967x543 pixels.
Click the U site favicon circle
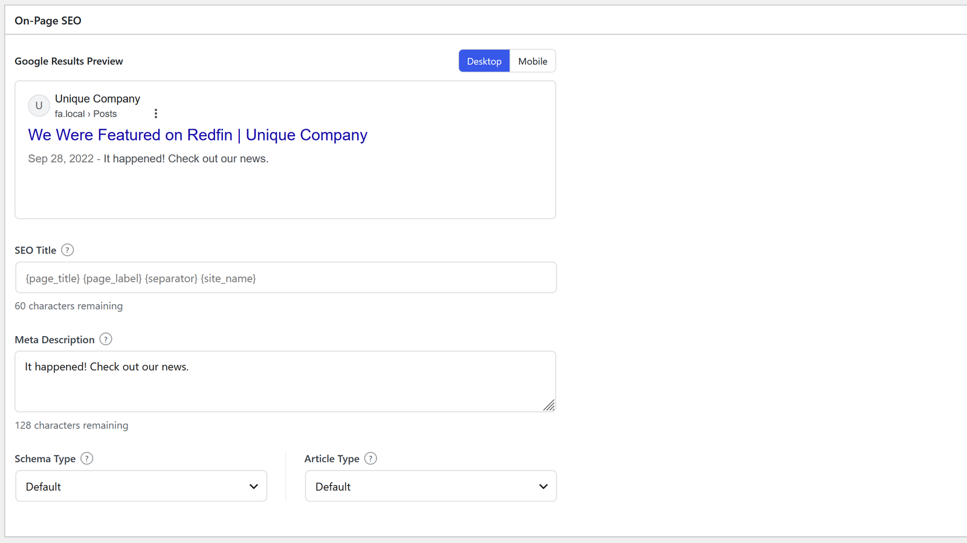39,106
